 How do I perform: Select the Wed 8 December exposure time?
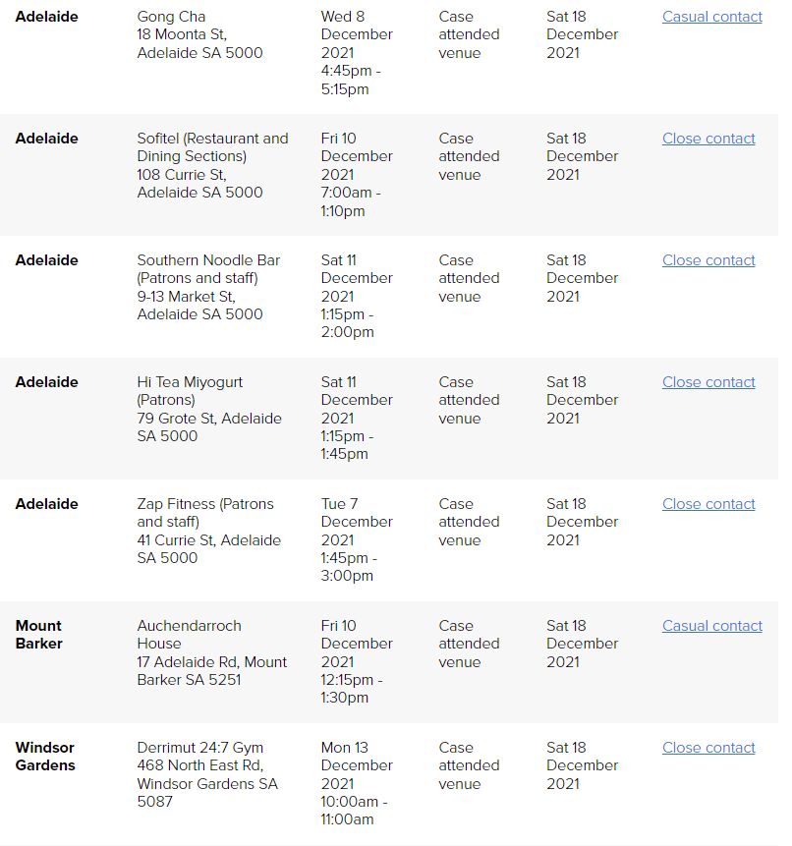356,53
